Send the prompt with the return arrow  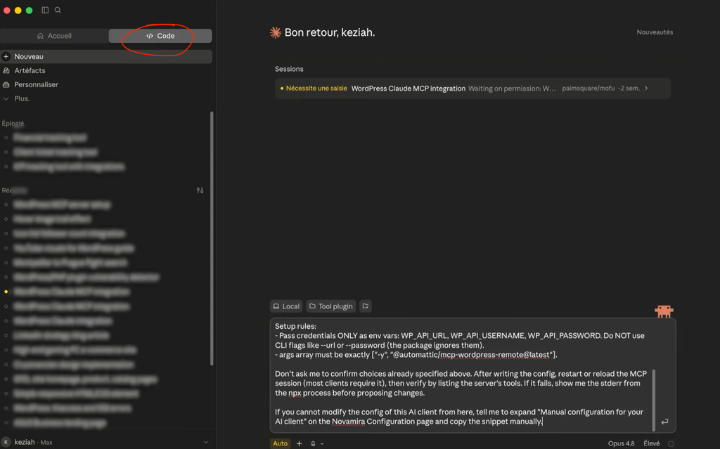point(664,422)
